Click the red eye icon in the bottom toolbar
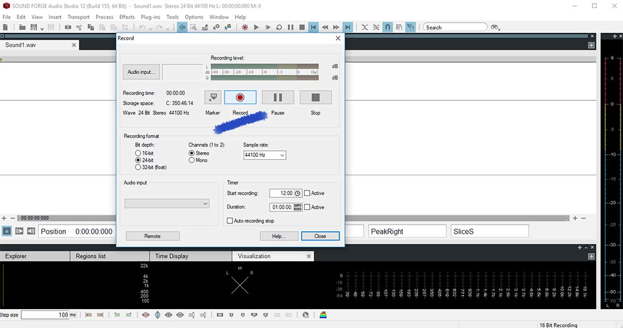Image resolution: width=623 pixels, height=328 pixels. tap(146, 315)
